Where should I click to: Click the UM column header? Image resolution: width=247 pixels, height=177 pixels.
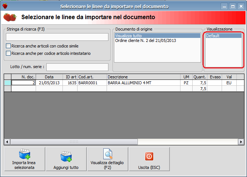pos(186,77)
